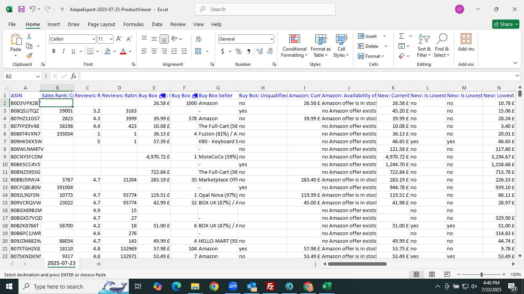Decrease font size with smaller A

(129, 39)
